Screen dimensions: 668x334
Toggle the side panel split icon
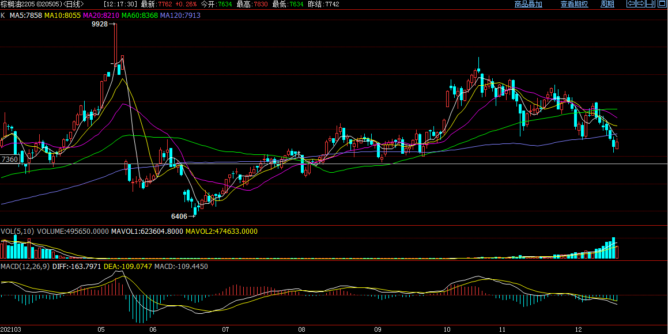[x=650, y=4]
